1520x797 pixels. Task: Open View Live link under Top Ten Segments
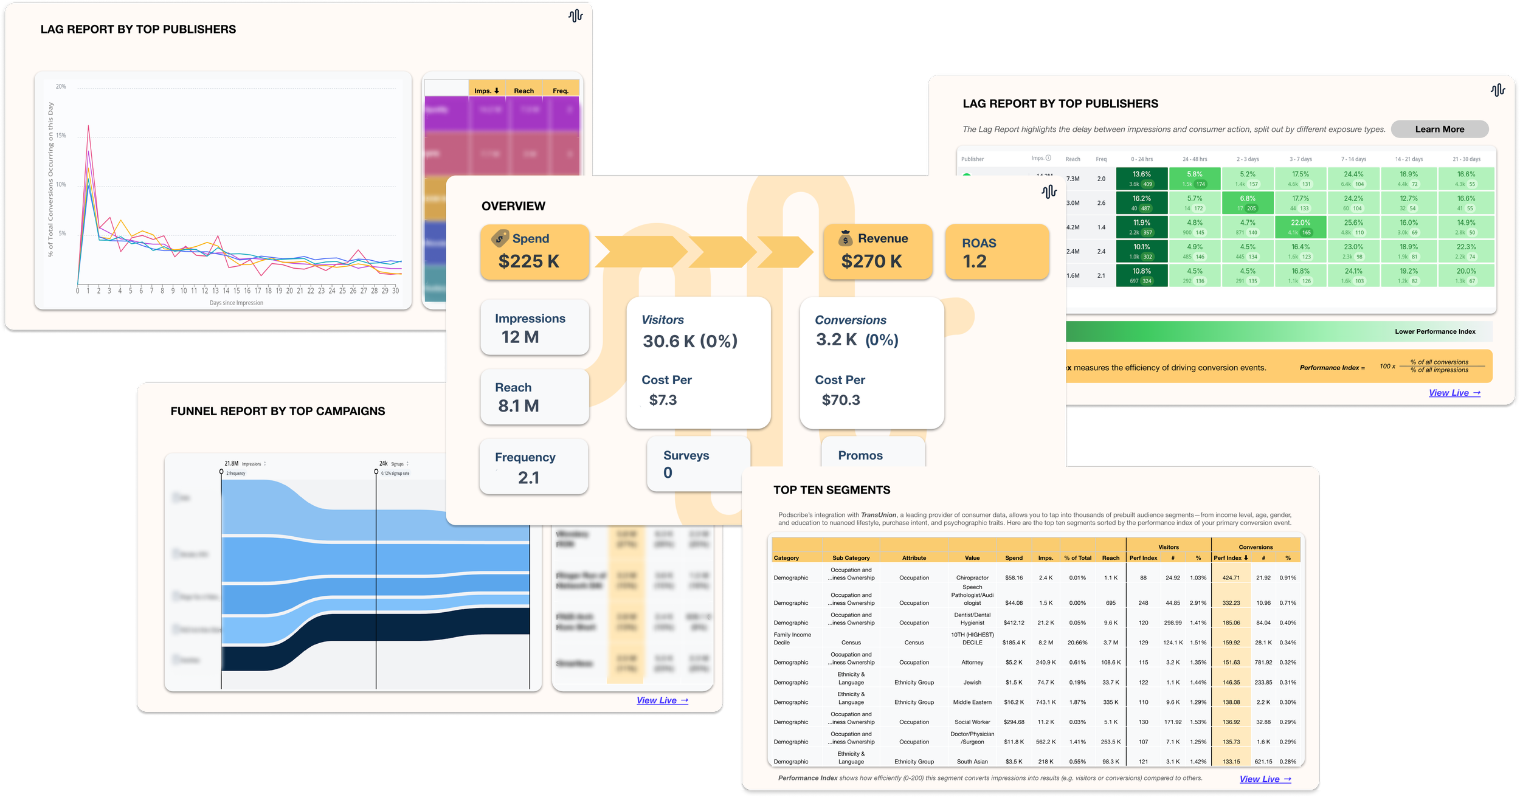(1265, 779)
